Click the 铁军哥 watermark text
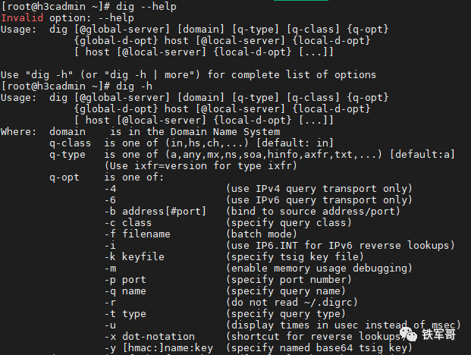471x355 pixels. [439, 335]
